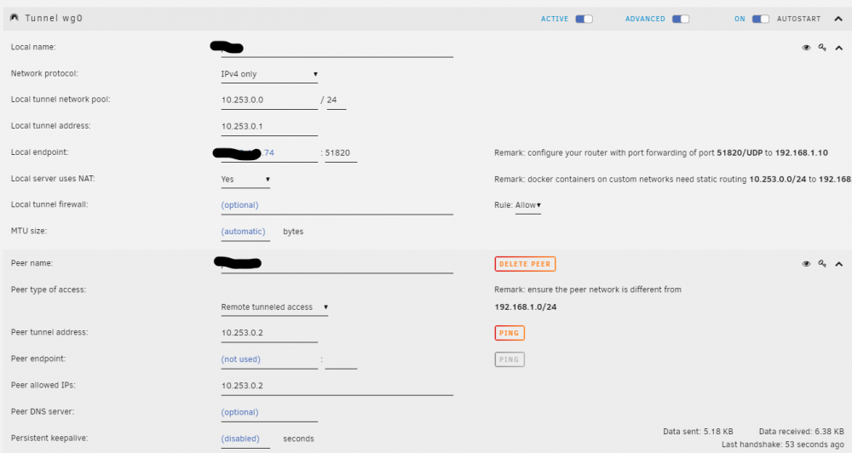Click the remark about peer network being different
Viewport: 852px width, 453px height.
coord(587,290)
